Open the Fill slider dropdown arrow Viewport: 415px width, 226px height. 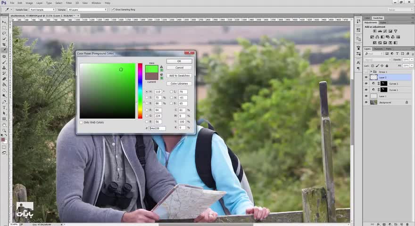coord(412,65)
